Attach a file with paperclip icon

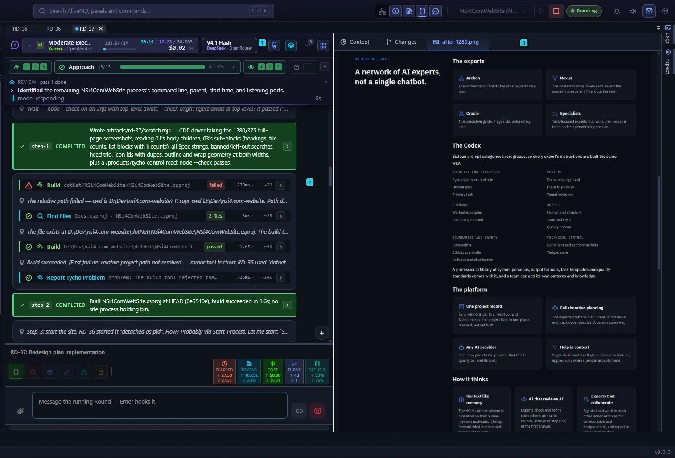point(21,411)
